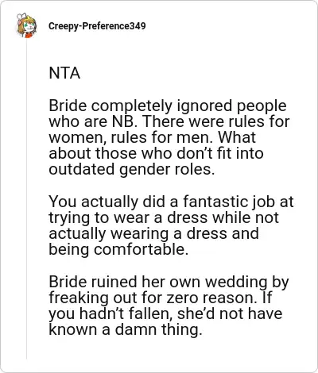Click the phrase "outdated gender roles."

point(132,170)
